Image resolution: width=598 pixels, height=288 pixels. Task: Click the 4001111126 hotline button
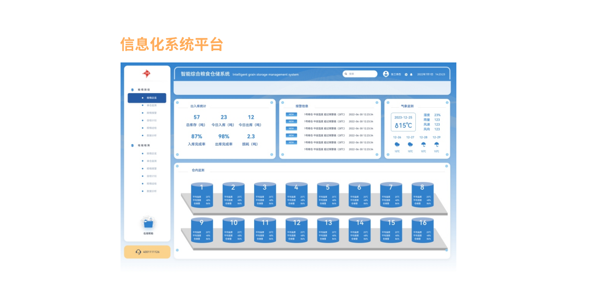(147, 252)
